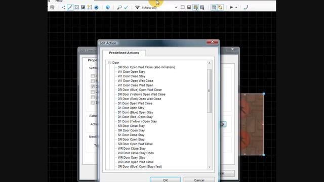The width and height of the screenshot is (324, 182).
Task: Select 'S1 Door Close Stay'
Action: [x=131, y=135]
